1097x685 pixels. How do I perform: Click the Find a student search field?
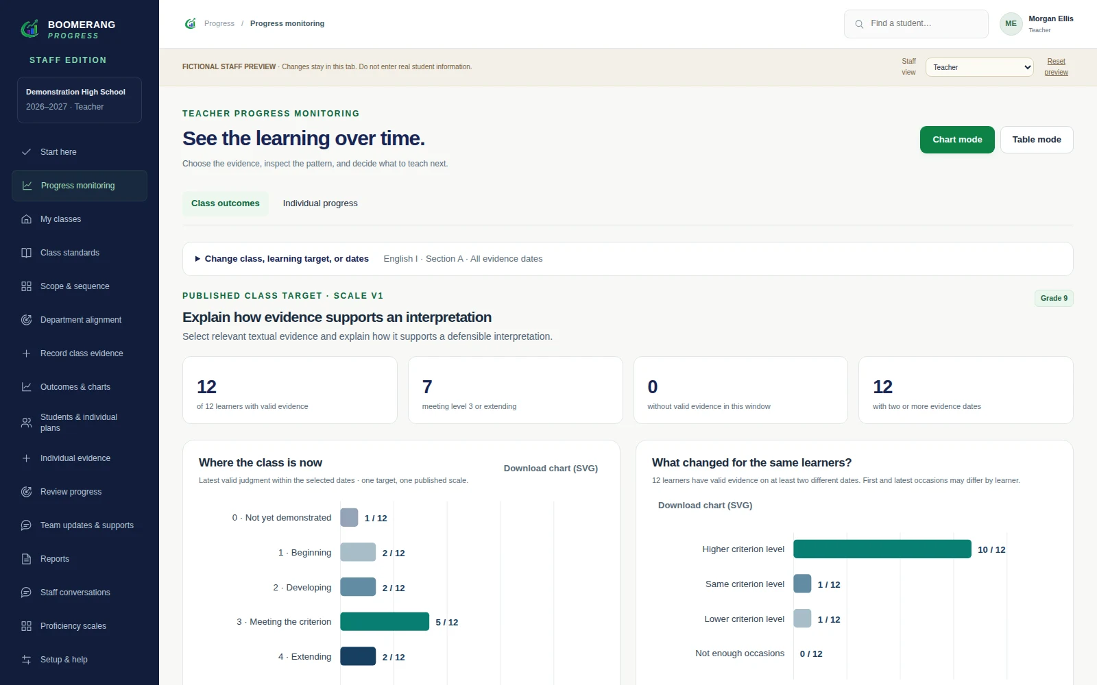(x=916, y=24)
